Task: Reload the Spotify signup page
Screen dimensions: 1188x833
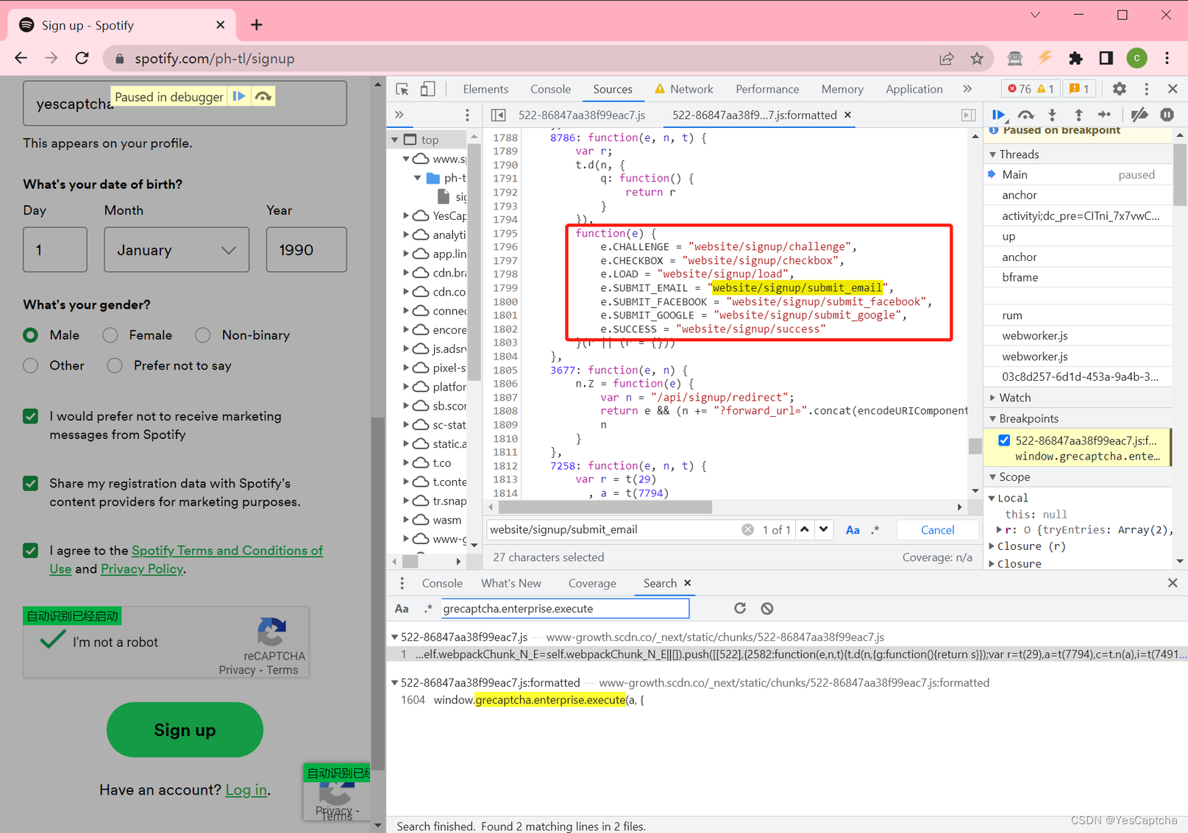Action: (x=82, y=58)
